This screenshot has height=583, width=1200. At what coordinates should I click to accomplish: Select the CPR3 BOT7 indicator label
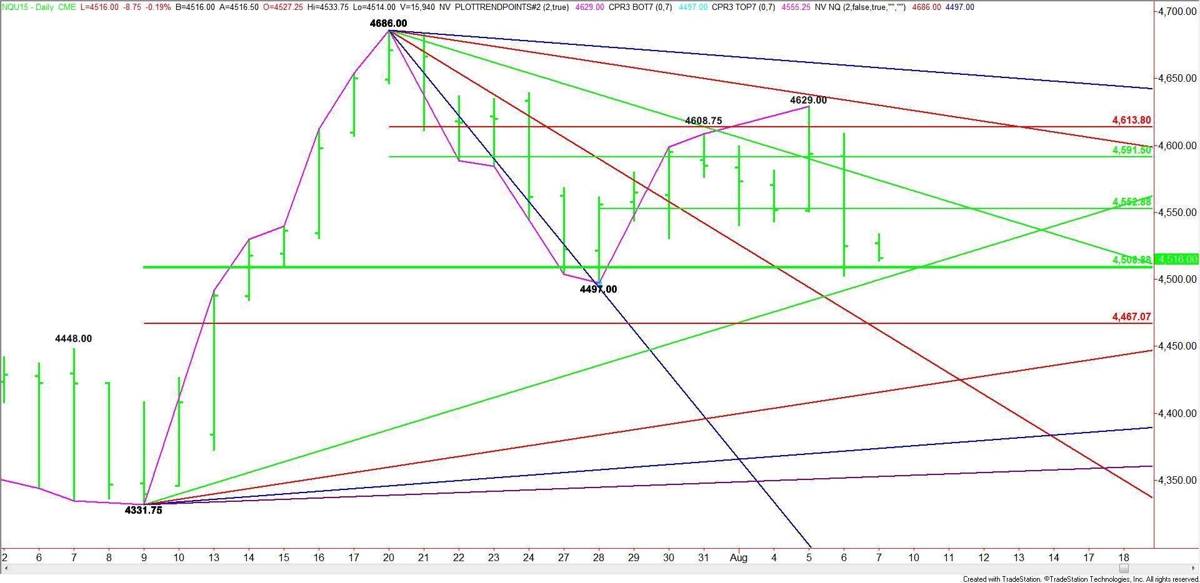point(636,7)
